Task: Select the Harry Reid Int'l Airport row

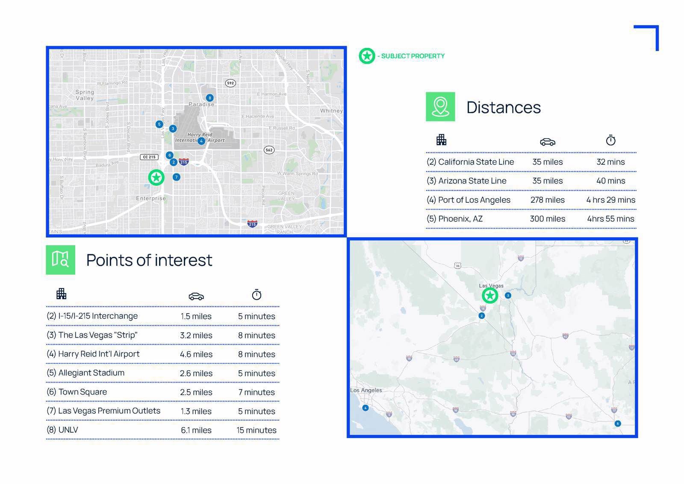Action: click(162, 354)
